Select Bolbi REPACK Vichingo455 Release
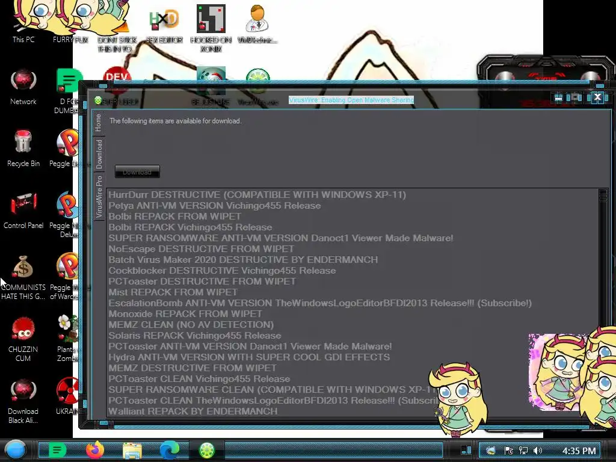Image resolution: width=616 pixels, height=462 pixels. [190, 227]
